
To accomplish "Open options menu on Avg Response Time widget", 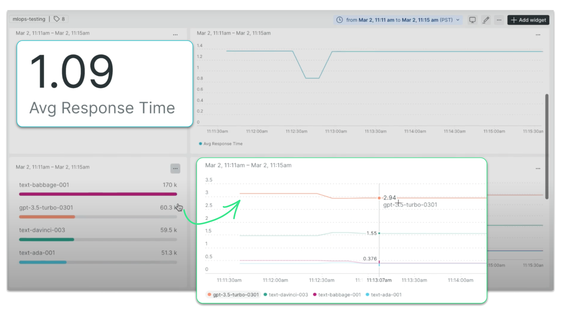I will pyautogui.click(x=175, y=35).
